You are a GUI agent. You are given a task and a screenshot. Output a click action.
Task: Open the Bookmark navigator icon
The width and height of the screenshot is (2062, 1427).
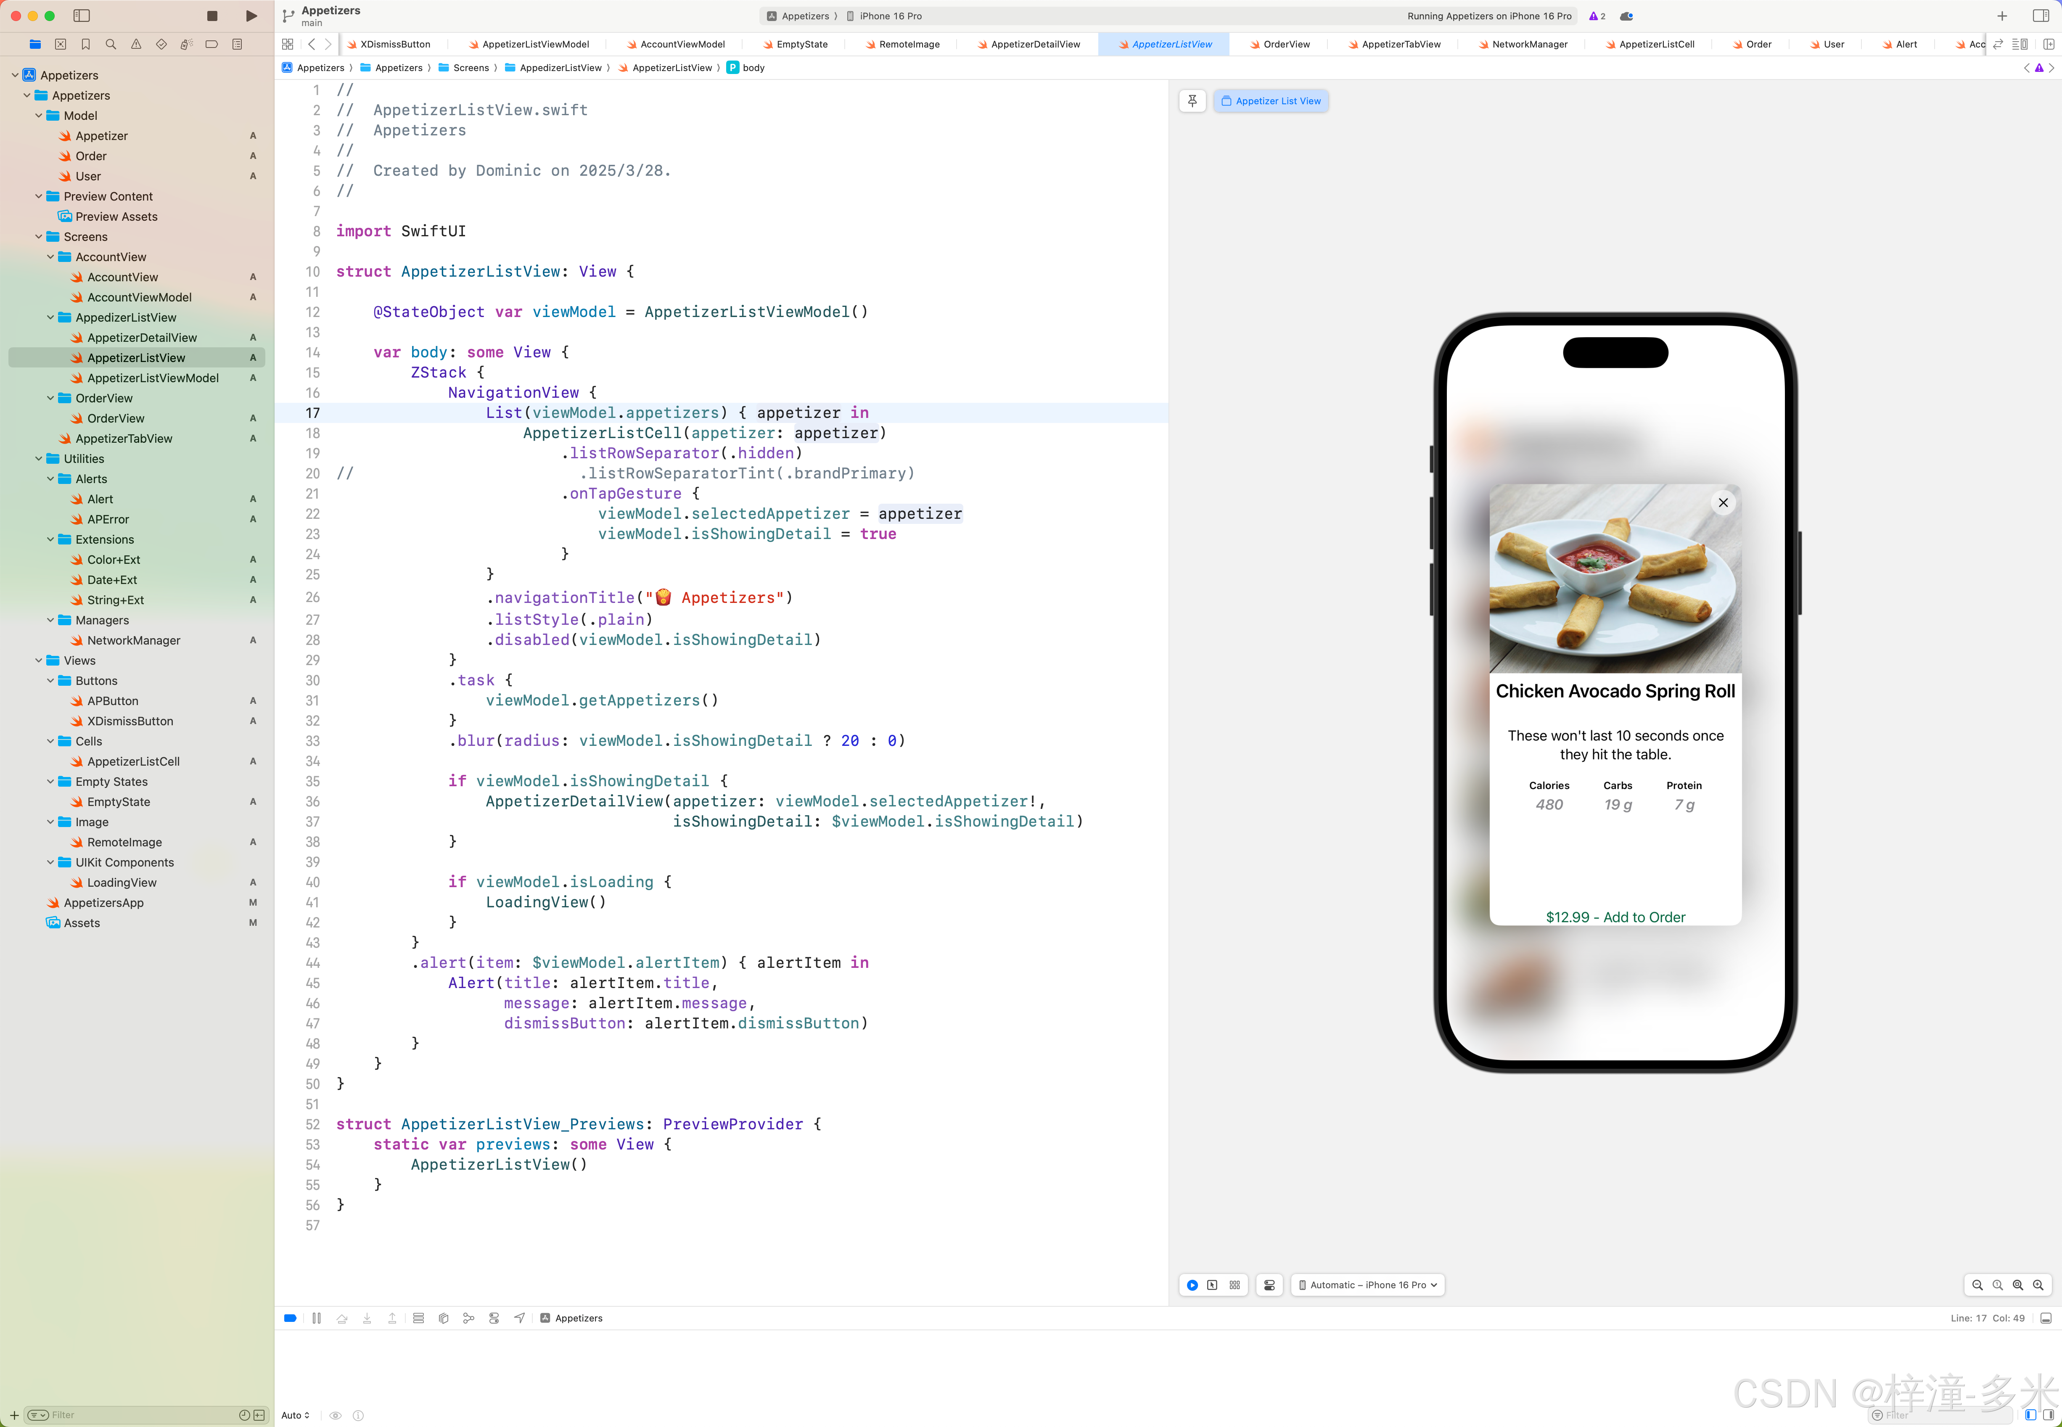(x=86, y=44)
